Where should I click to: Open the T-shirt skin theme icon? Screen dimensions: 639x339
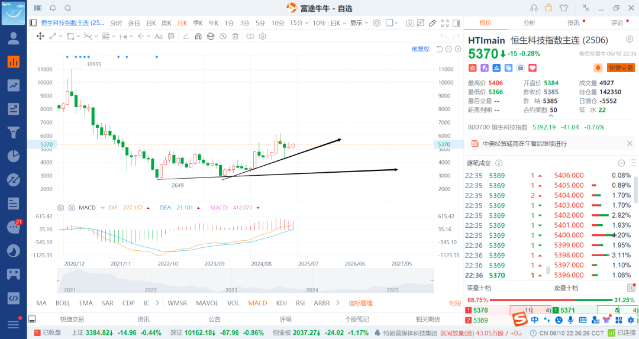point(564,8)
